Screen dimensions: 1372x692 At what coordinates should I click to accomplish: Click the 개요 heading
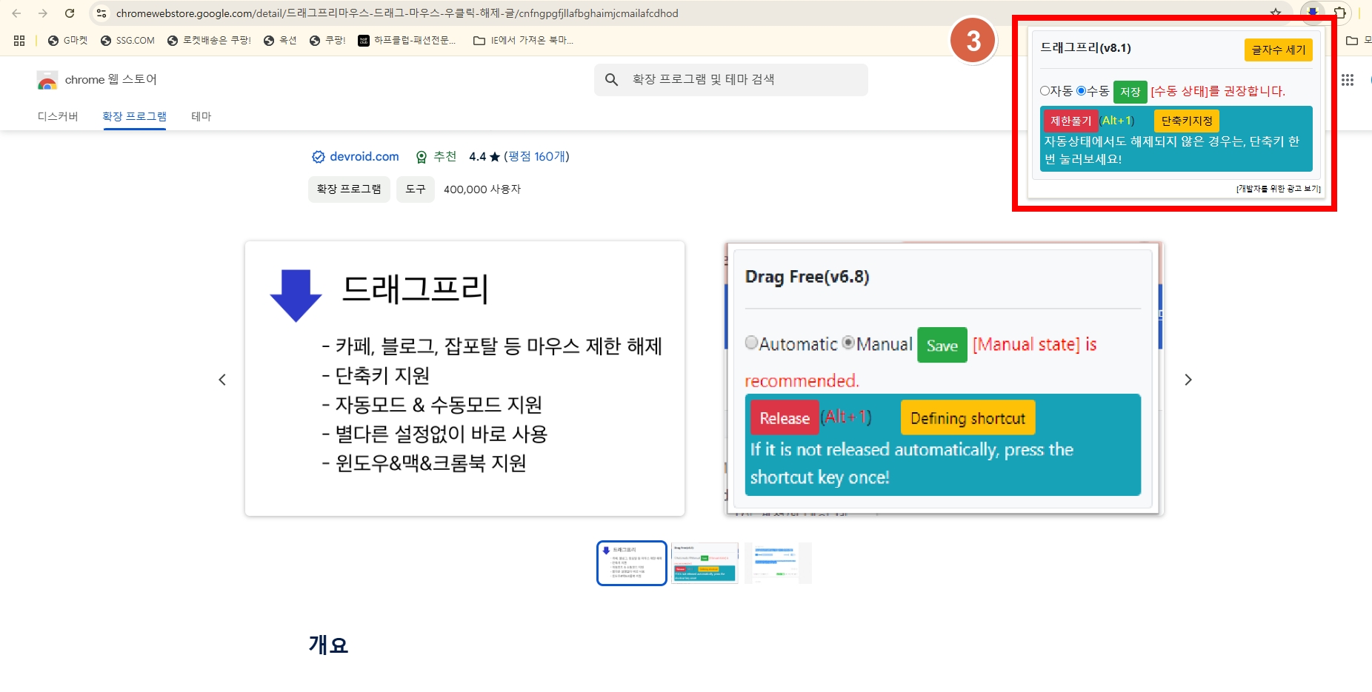click(328, 645)
